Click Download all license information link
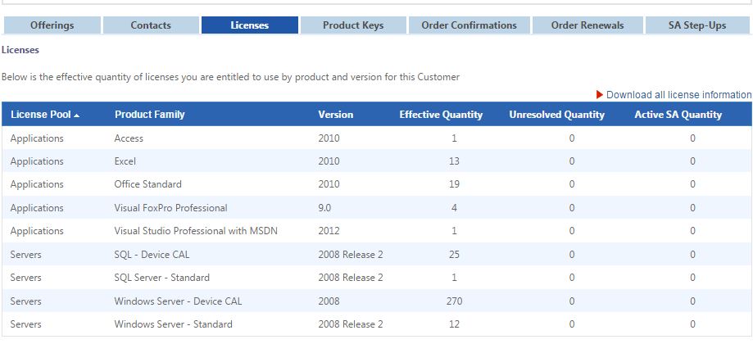The height and width of the screenshot is (344, 753). point(679,95)
